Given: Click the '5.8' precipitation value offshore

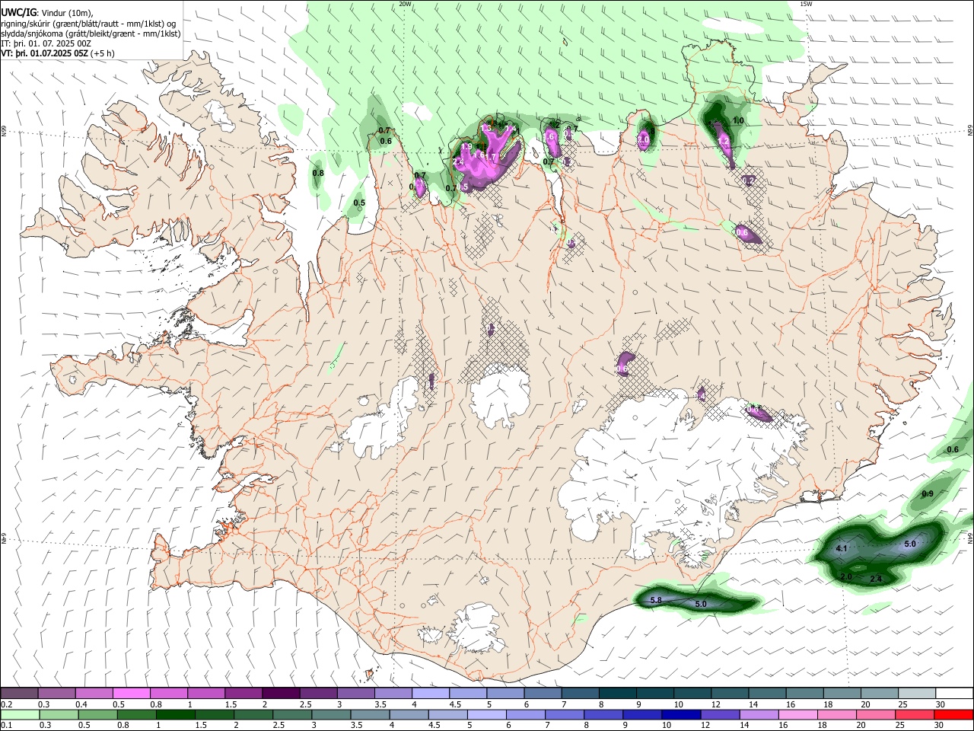Looking at the screenshot, I should point(656,601).
